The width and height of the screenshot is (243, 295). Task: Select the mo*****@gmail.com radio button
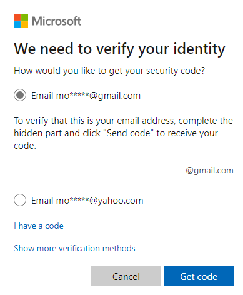20,95
